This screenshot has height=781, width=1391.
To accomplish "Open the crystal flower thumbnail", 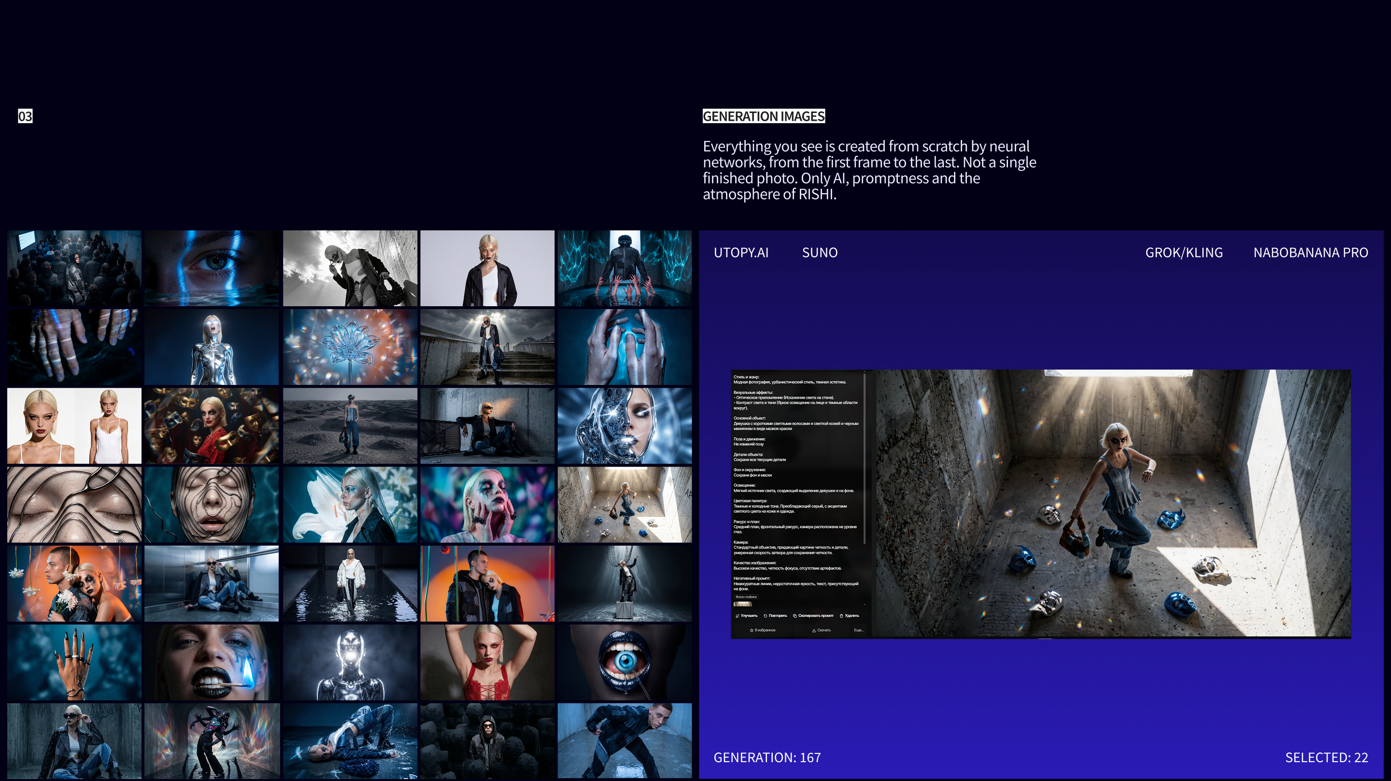I will click(350, 347).
